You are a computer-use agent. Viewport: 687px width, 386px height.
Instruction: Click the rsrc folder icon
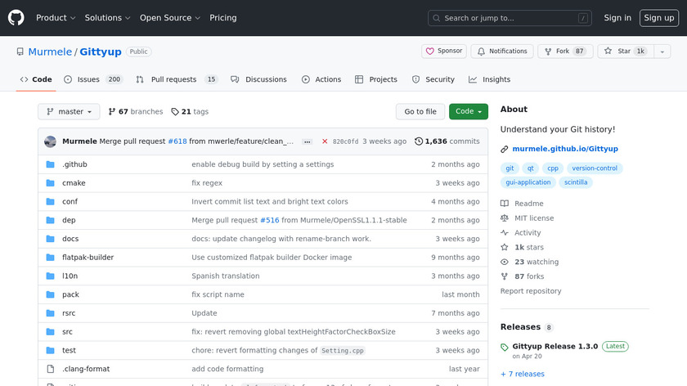pos(51,313)
